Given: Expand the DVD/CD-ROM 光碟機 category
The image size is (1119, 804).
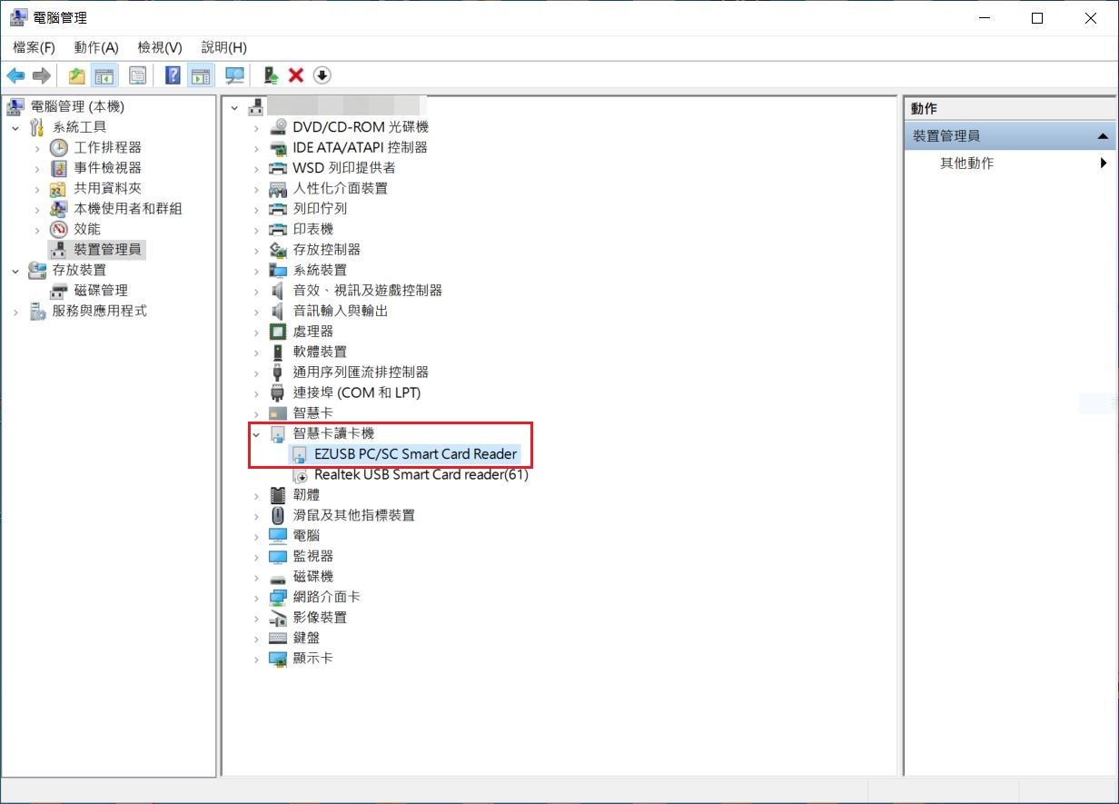Looking at the screenshot, I should [x=257, y=127].
